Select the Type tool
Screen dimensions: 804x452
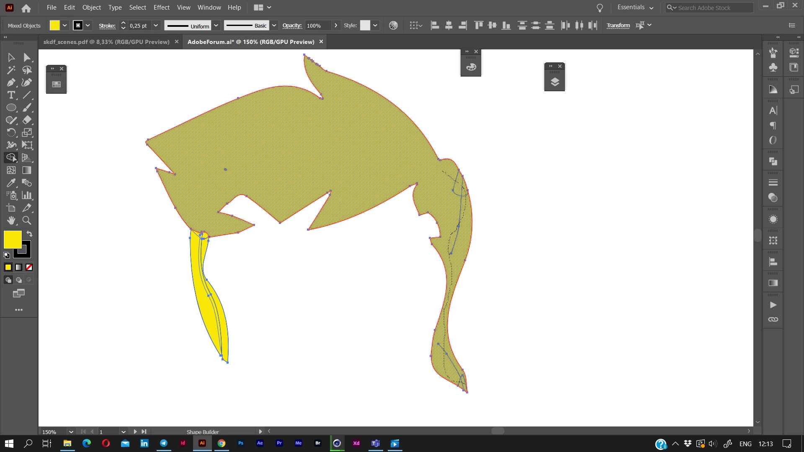[11, 95]
